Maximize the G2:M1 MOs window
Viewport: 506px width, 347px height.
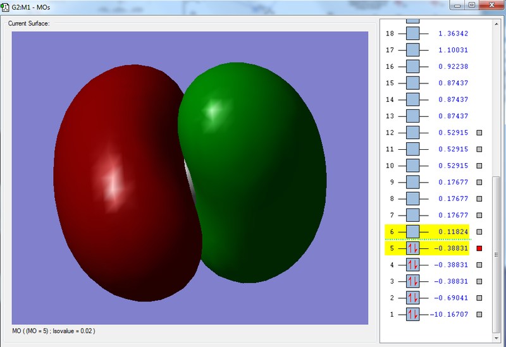pos(472,5)
